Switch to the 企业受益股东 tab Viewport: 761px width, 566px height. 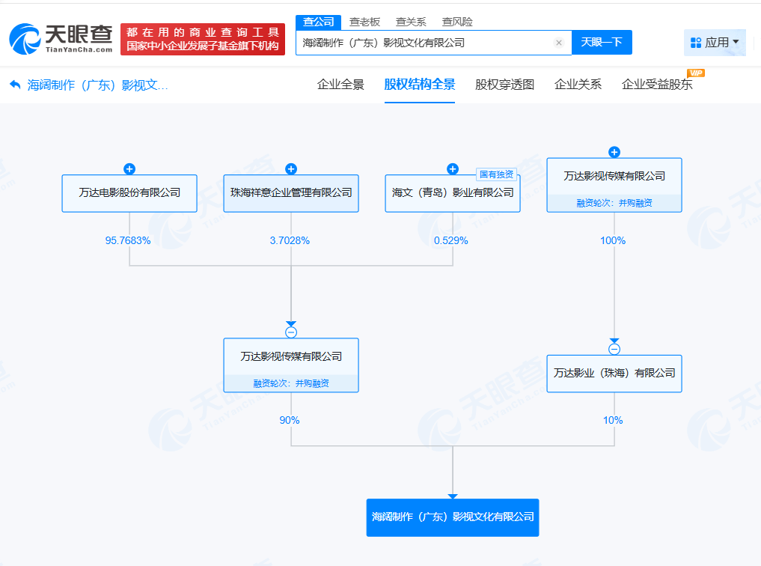pos(657,85)
